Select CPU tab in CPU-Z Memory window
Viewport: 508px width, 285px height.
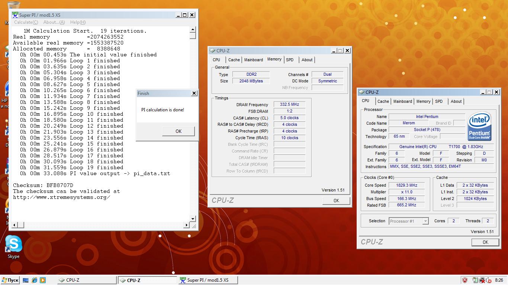(x=216, y=60)
